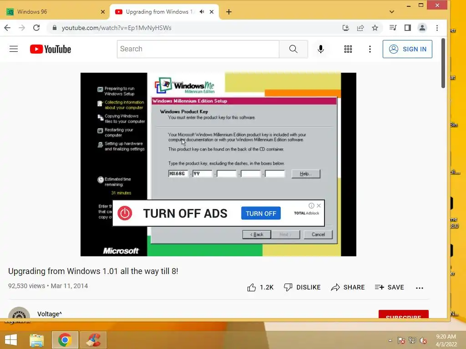Click the video player area
466x349 pixels.
point(218,164)
